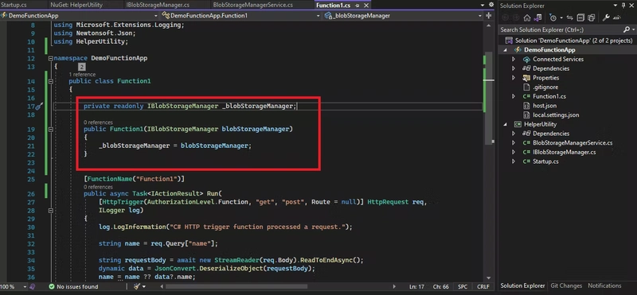Screen dimensions: 637x295
Task: Click the host.json file icon
Action: (527, 106)
